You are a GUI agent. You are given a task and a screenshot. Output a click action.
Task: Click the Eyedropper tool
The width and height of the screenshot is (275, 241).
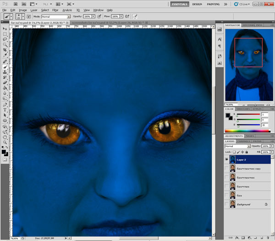[x=5, y=55]
